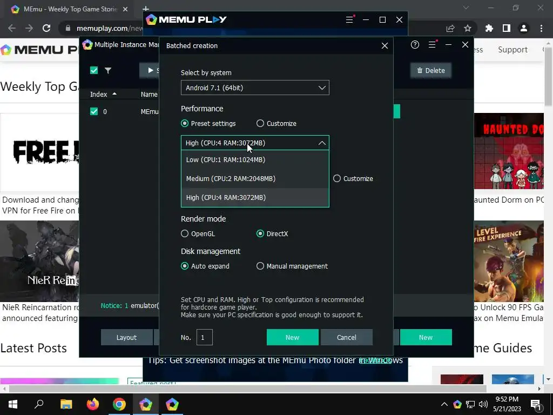This screenshot has height=415, width=553.
Task: Open MEmu Play taskbar icon next to Chrome
Action: click(x=146, y=404)
